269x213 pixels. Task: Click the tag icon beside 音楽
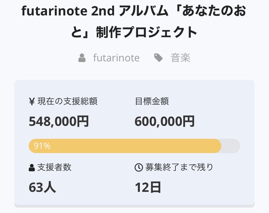point(158,58)
